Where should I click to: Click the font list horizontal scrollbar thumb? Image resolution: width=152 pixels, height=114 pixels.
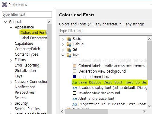click(x=86, y=111)
